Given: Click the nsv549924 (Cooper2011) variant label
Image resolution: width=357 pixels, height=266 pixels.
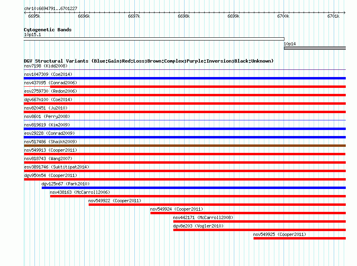Looking at the screenshot, I should pyautogui.click(x=176, y=209).
